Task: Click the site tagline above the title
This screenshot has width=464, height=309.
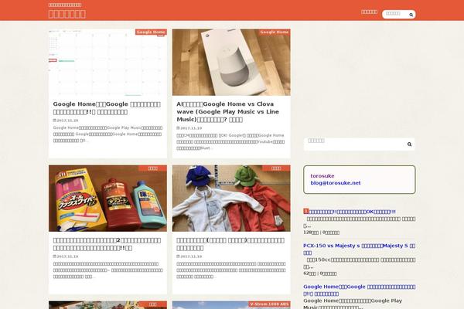Action: point(65,5)
